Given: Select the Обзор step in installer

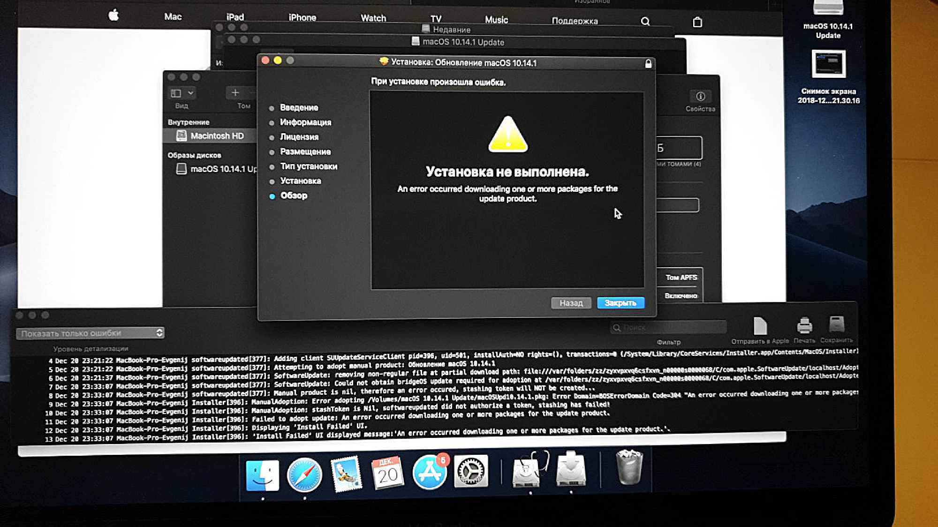Looking at the screenshot, I should (x=294, y=196).
